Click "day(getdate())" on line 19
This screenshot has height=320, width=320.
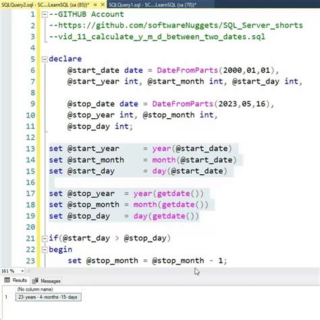click(166, 216)
